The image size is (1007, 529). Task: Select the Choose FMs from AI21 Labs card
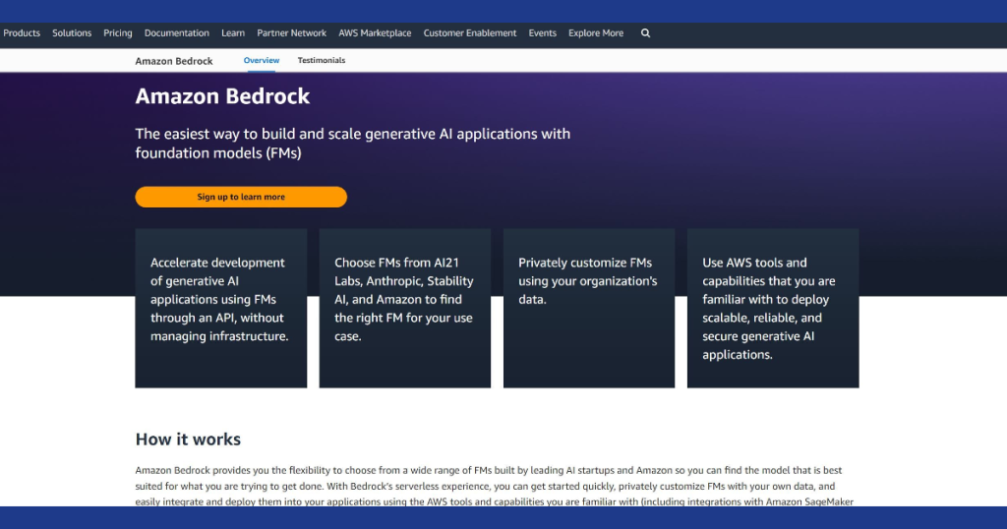pos(405,308)
